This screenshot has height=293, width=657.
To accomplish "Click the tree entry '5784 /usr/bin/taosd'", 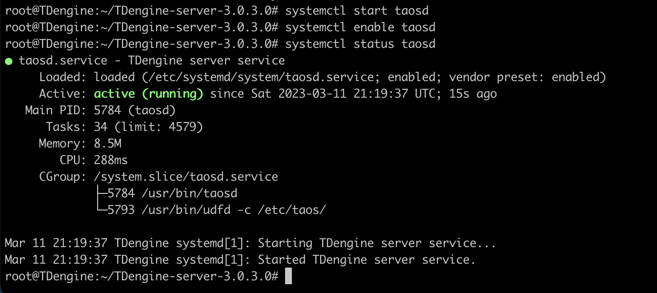I will pos(172,193).
